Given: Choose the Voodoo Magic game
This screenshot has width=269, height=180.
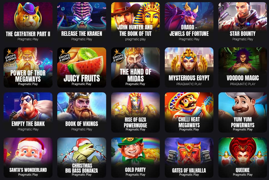Looking at the screenshot, I should point(243,67).
